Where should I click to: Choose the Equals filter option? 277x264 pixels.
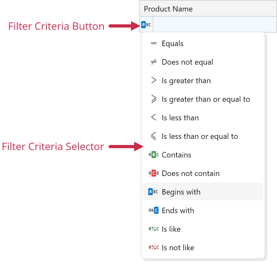[x=173, y=44]
